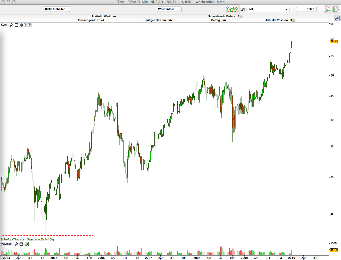Click Betrag : kA text
The height and width of the screenshot is (260, 341).
click(x=218, y=20)
